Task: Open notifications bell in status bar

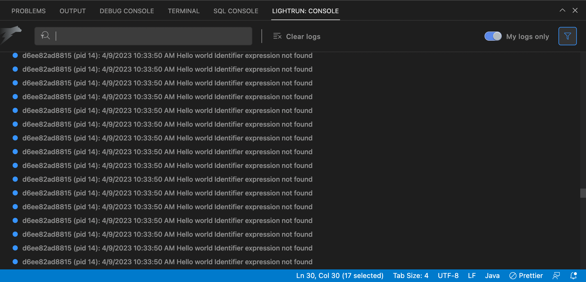Action: click(x=574, y=276)
